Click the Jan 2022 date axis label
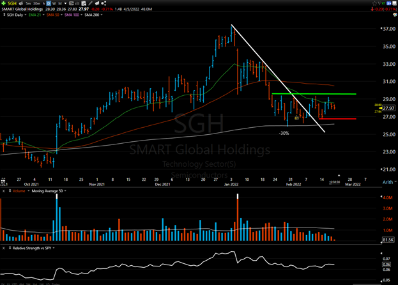 coord(231,184)
